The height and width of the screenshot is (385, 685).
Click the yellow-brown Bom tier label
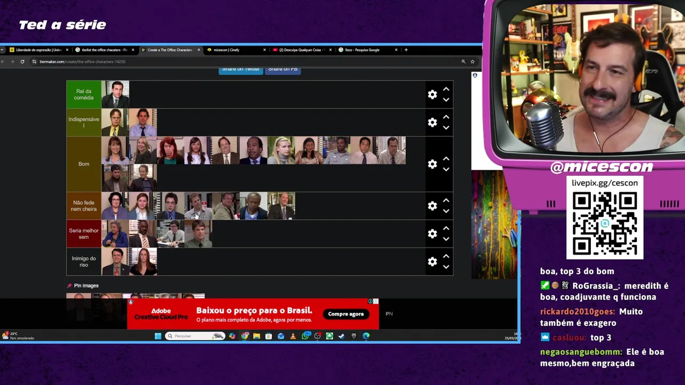pyautogui.click(x=83, y=164)
